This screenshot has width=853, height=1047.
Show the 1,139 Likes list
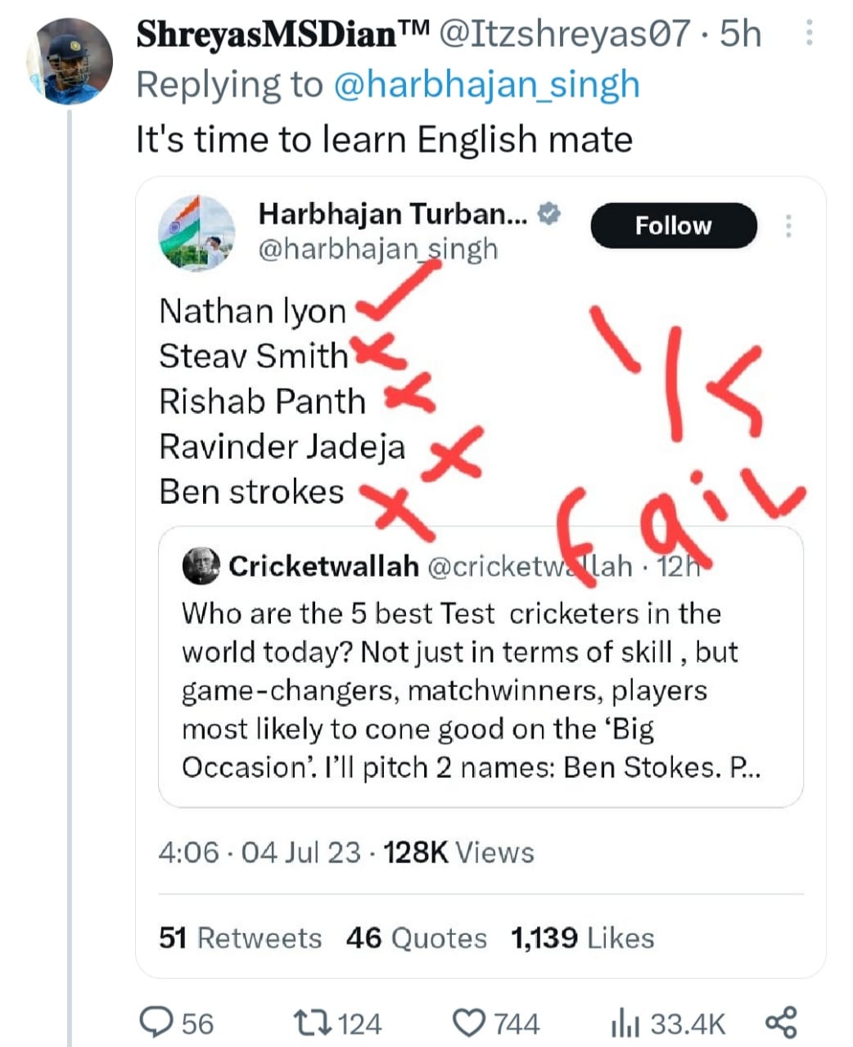tap(582, 937)
